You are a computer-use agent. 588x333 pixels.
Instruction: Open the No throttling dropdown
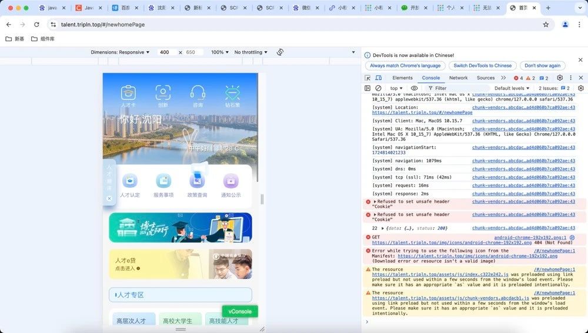(x=251, y=52)
